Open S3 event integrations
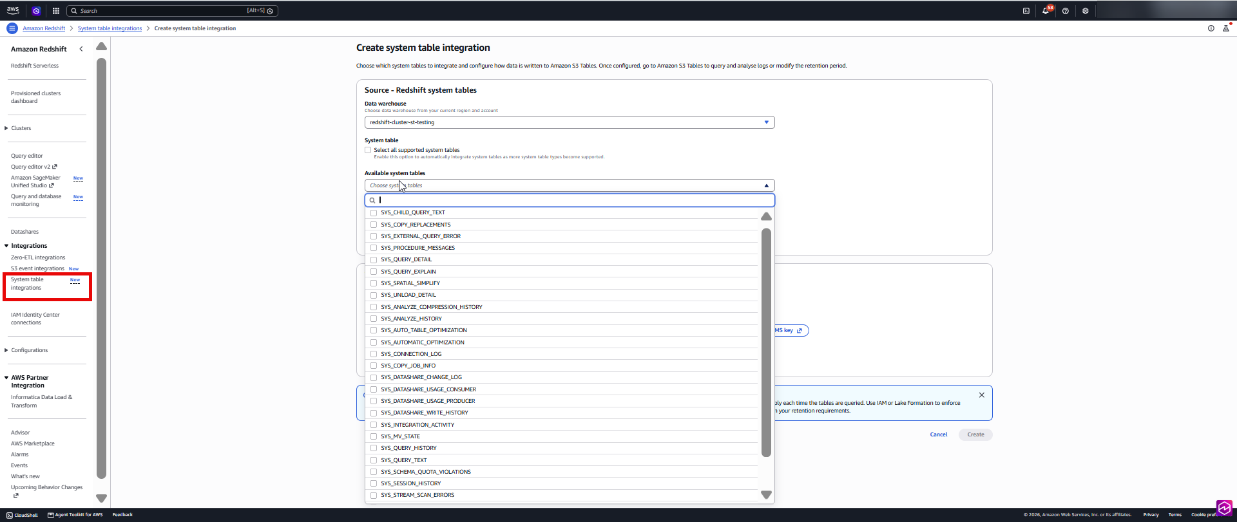This screenshot has height=522, width=1237. [37, 268]
